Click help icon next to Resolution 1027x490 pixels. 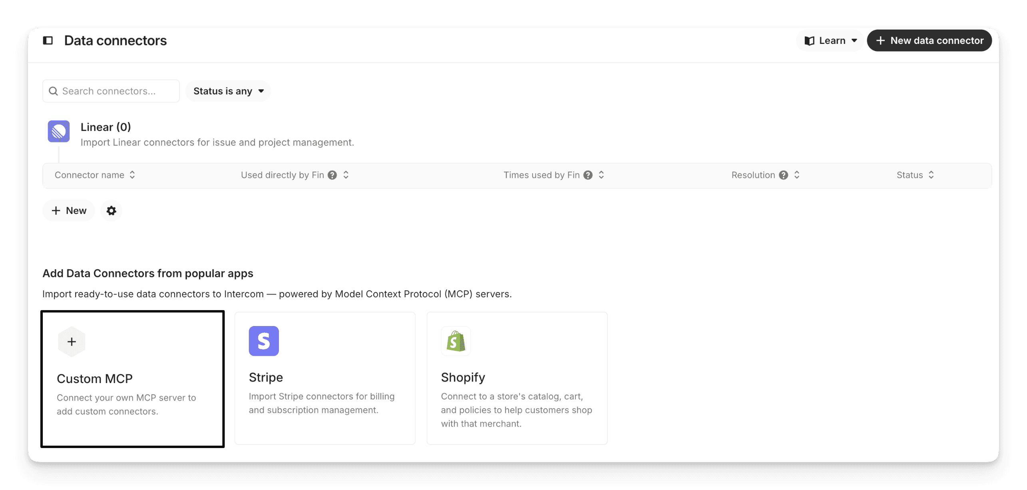click(784, 175)
